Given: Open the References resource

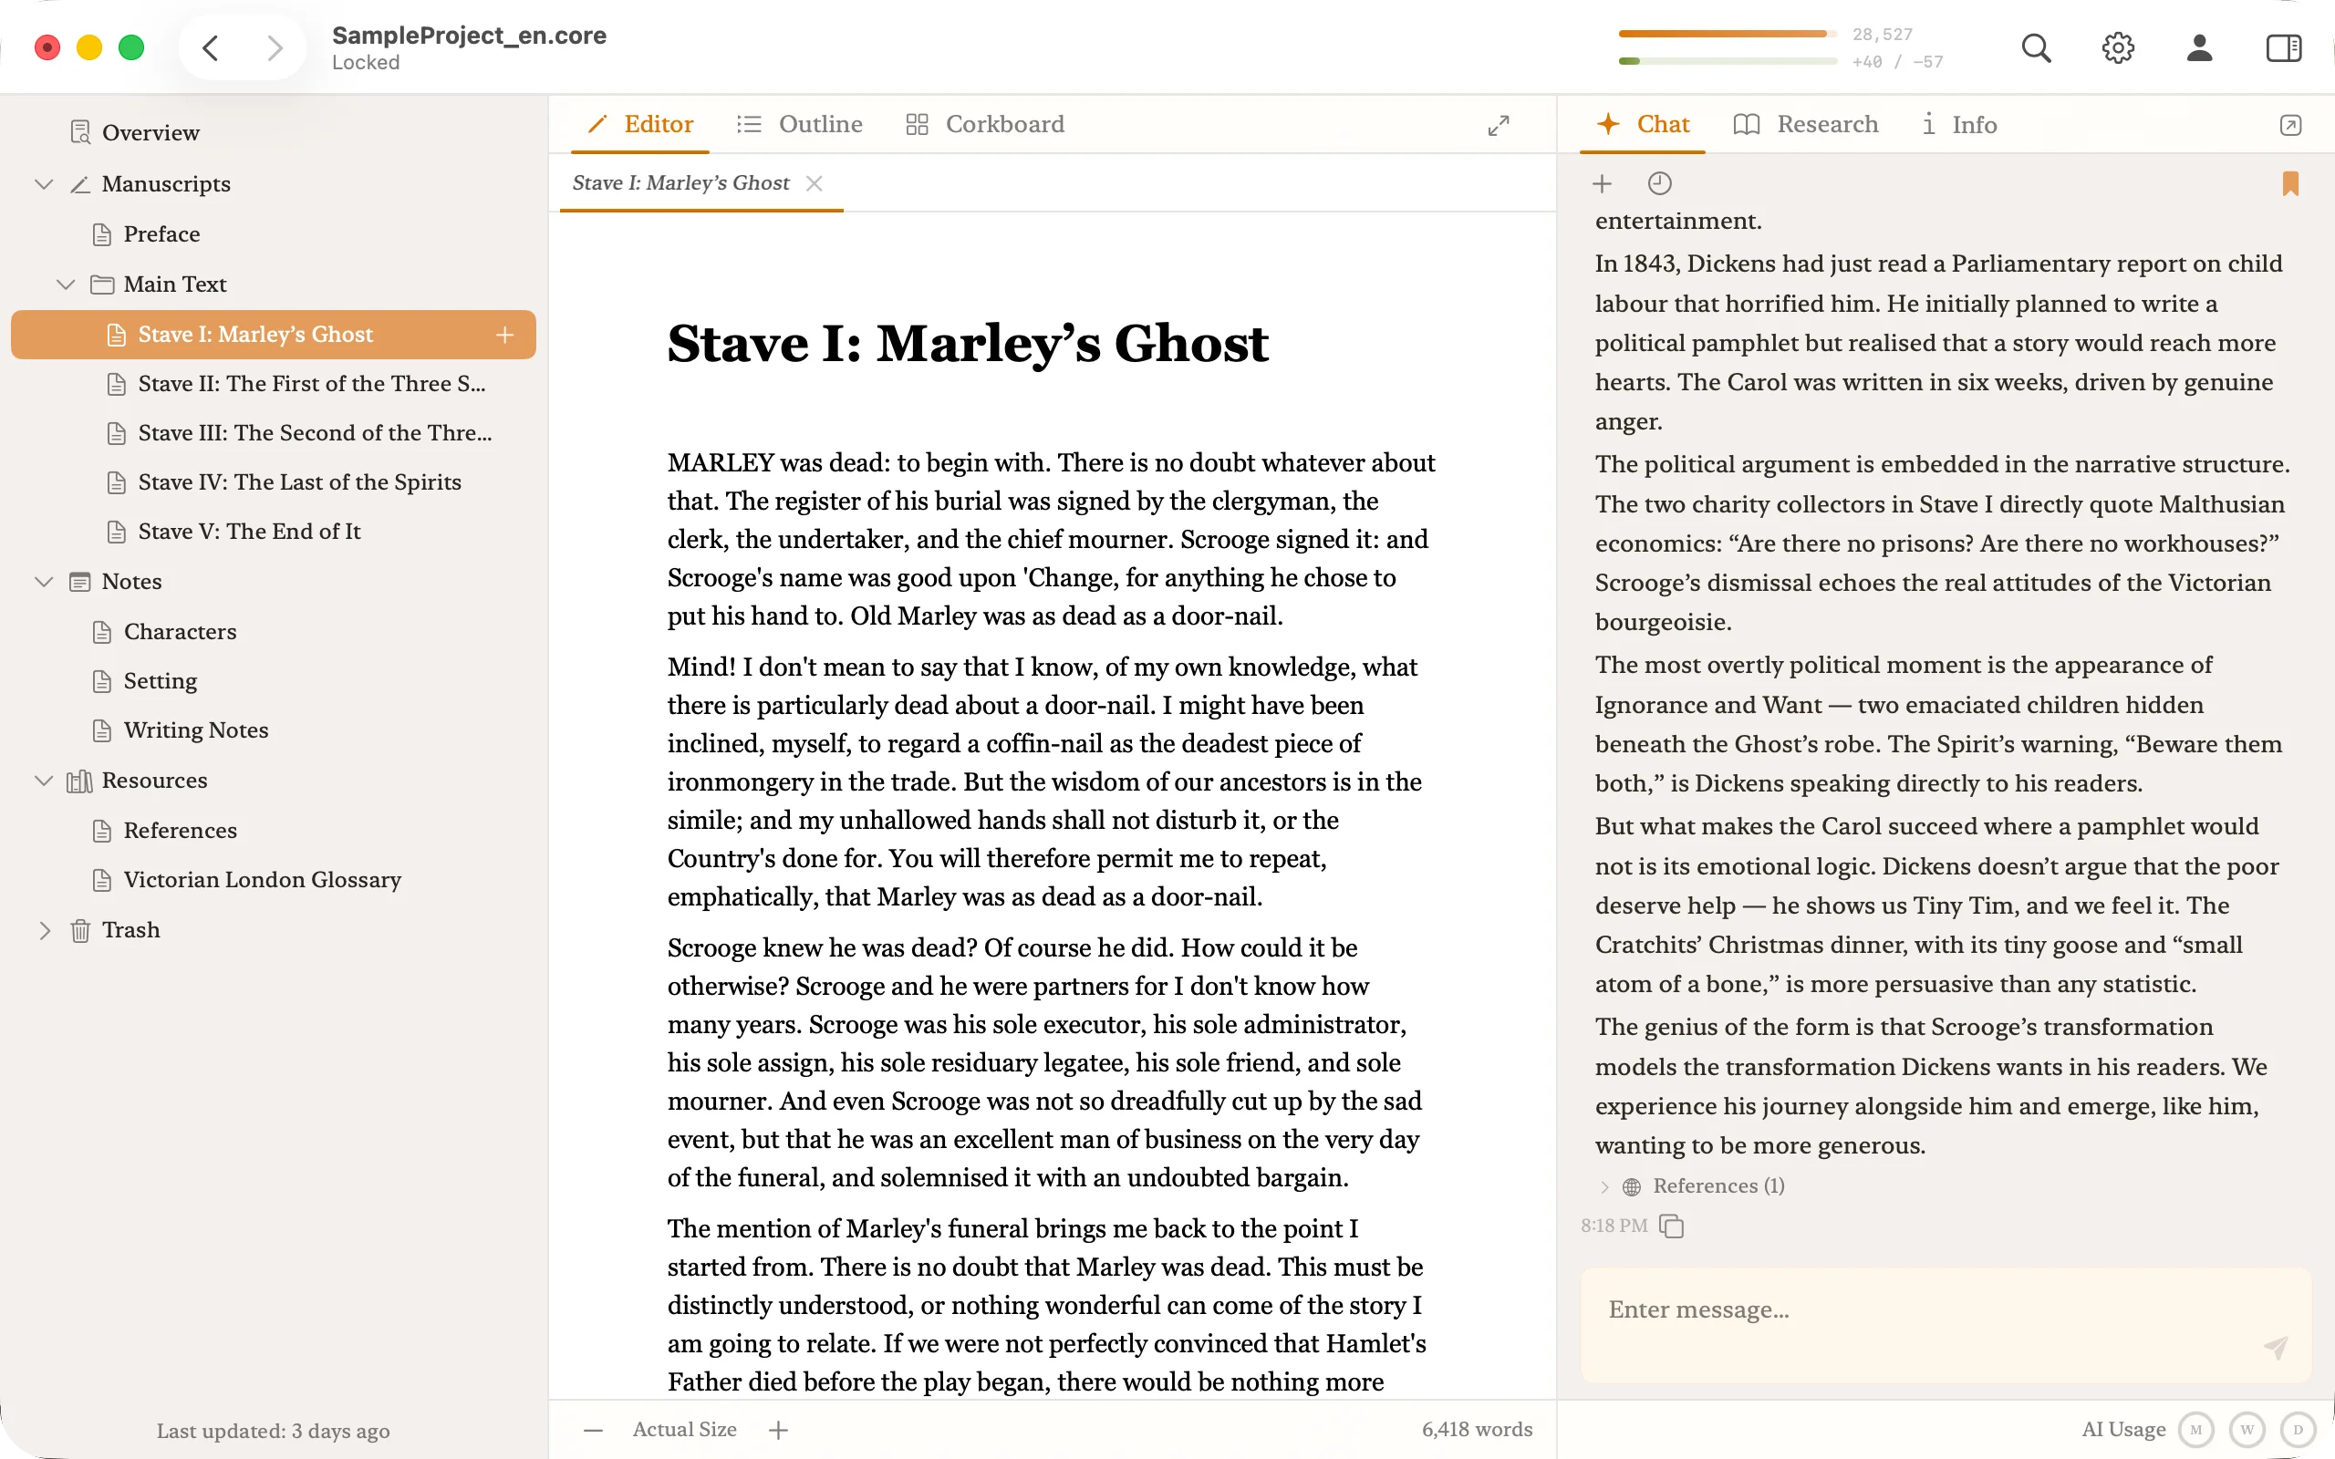Looking at the screenshot, I should tap(181, 831).
